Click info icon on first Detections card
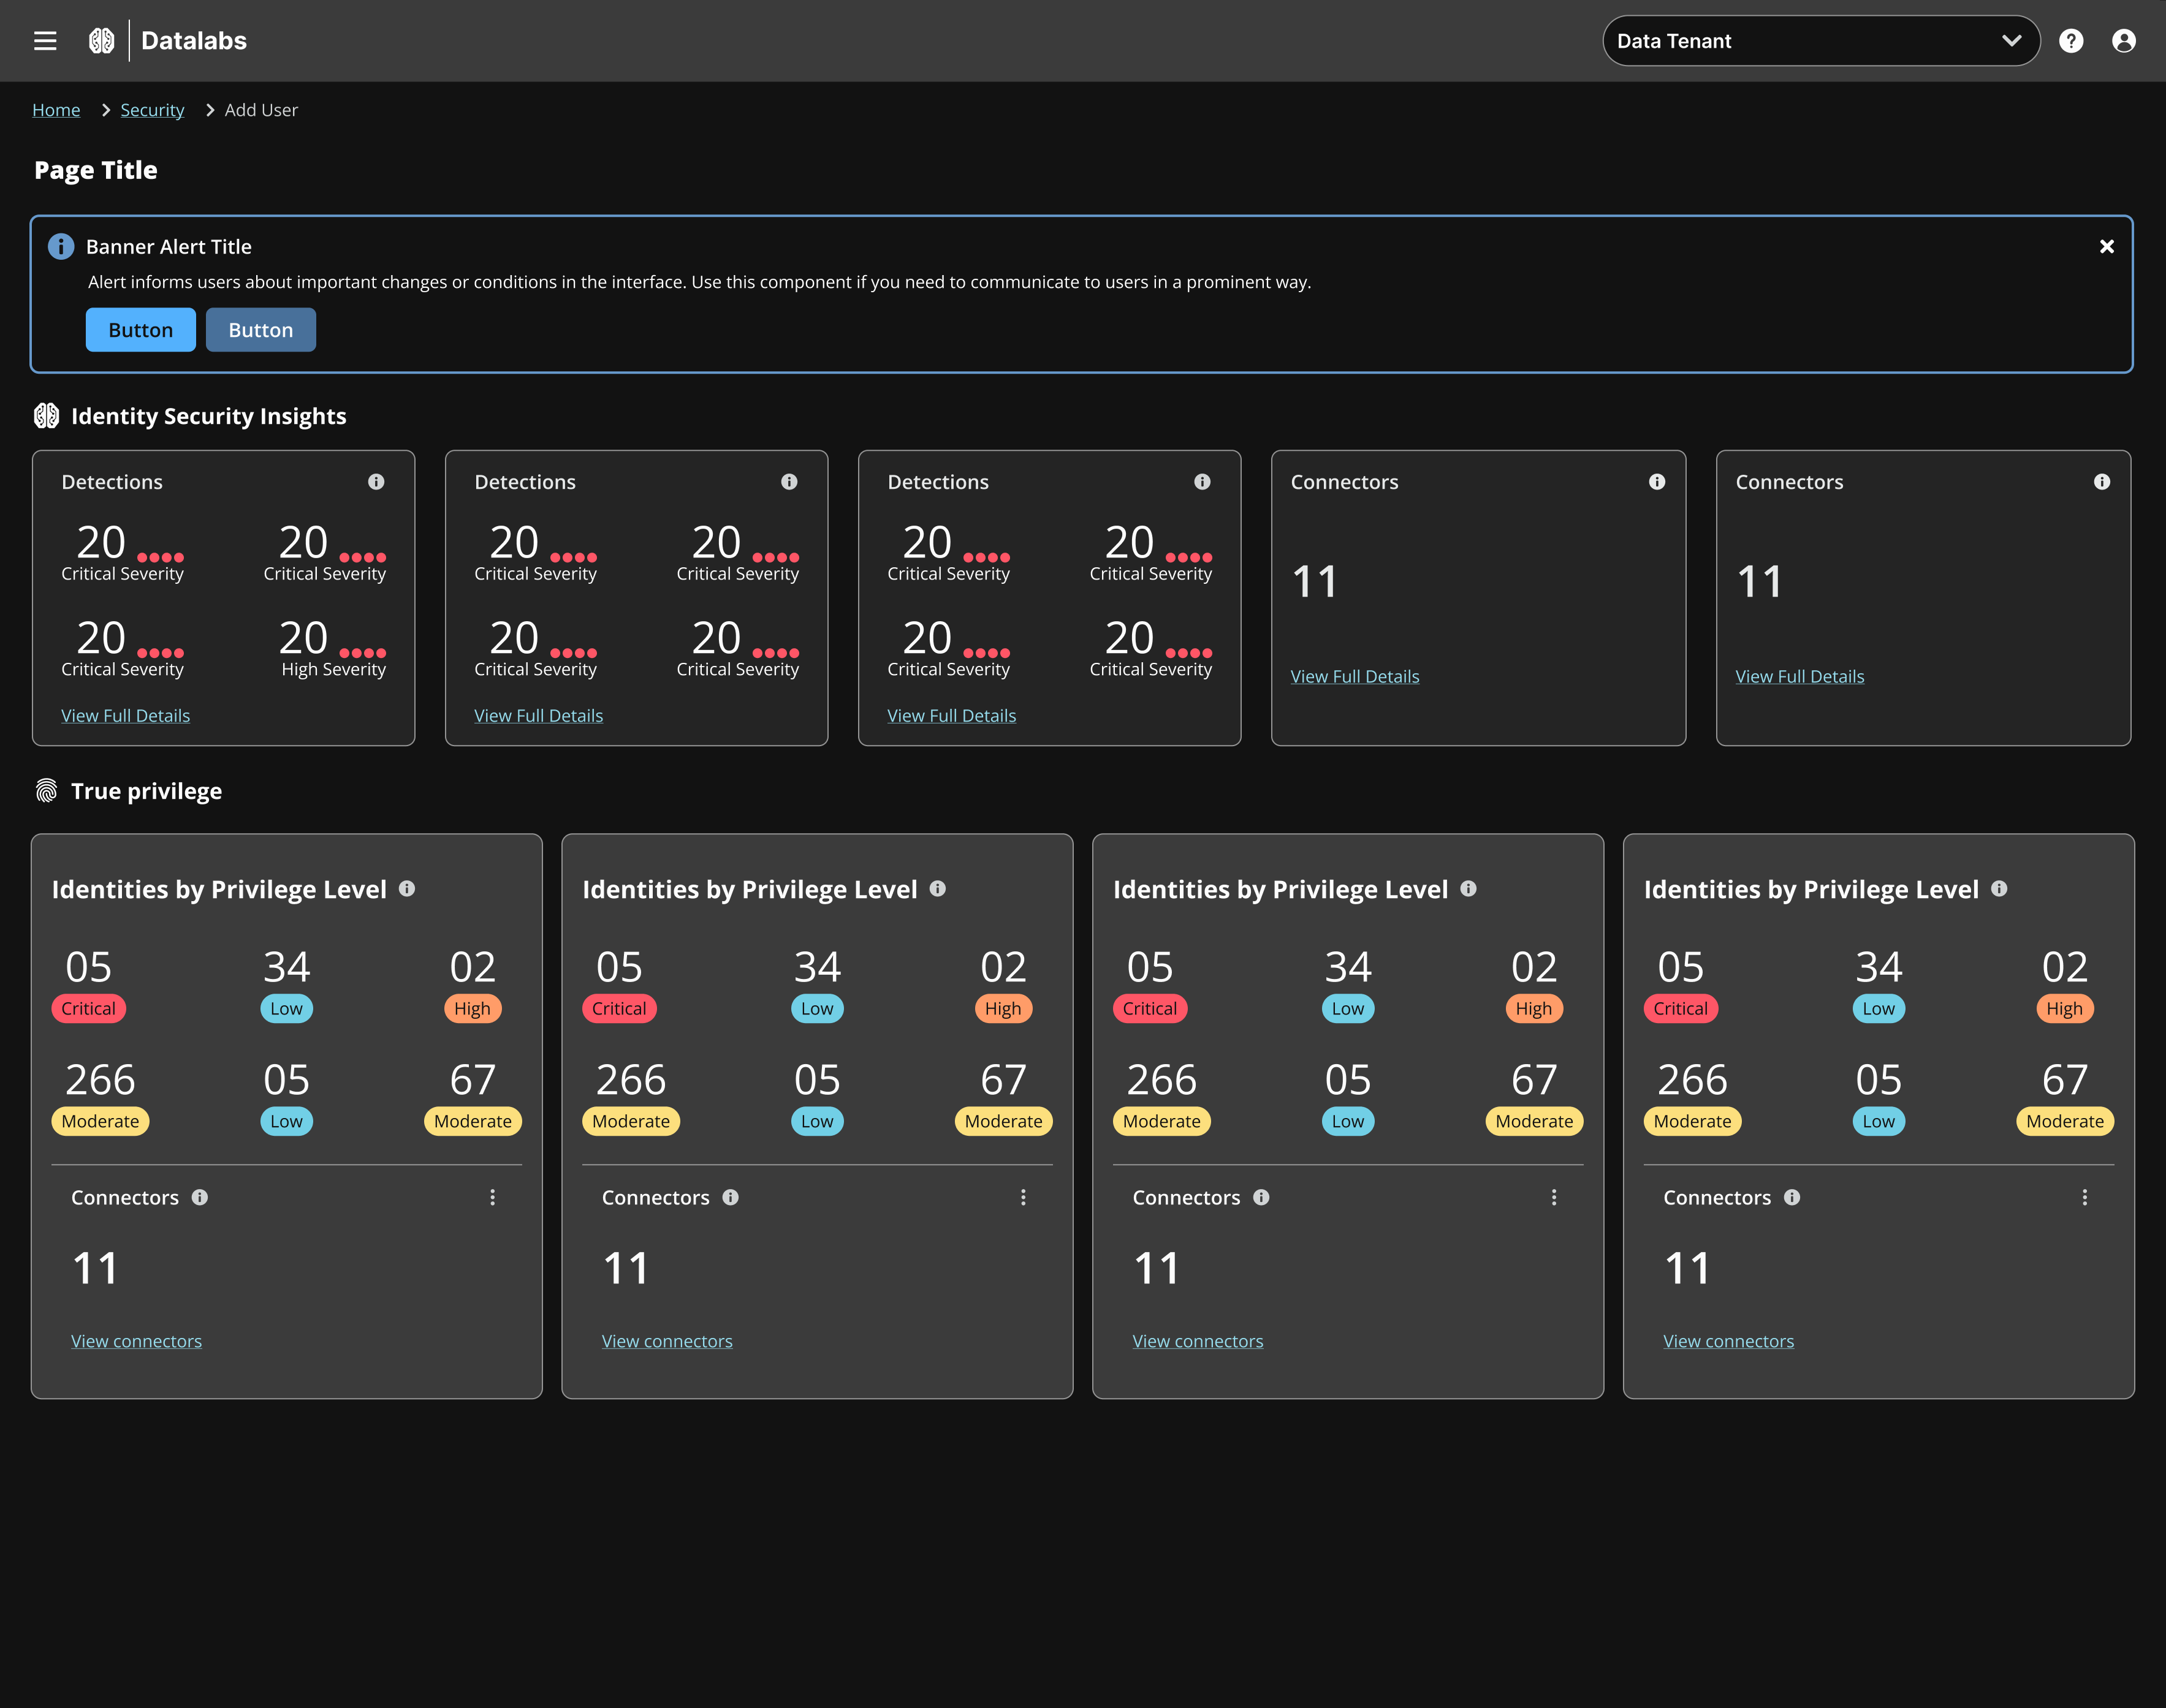 coord(376,482)
